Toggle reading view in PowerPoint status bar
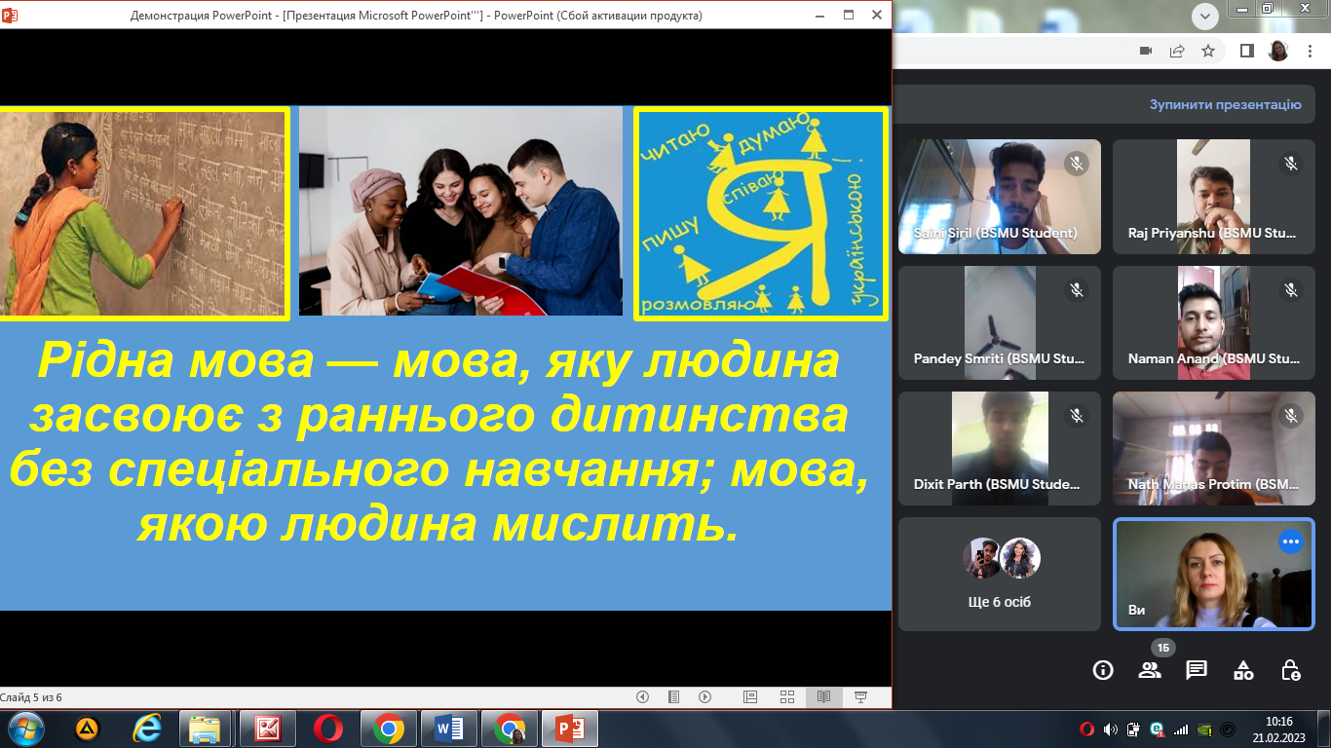1331x748 pixels. (x=823, y=697)
